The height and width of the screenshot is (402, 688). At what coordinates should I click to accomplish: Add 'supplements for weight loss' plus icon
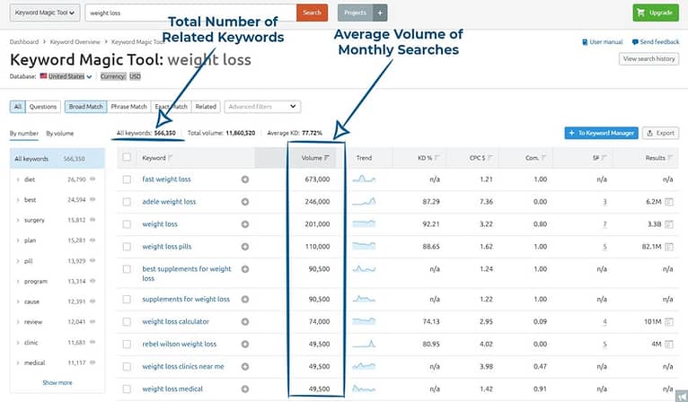point(245,299)
